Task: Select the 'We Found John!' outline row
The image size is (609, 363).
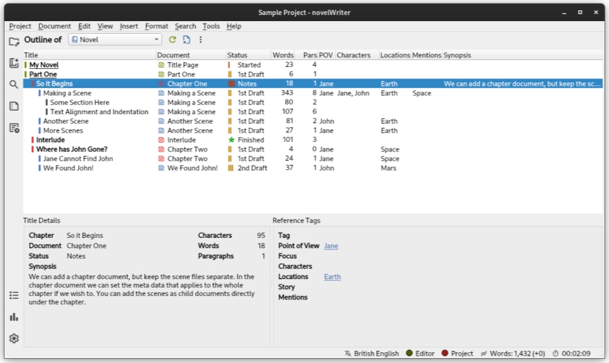Action: [68, 168]
